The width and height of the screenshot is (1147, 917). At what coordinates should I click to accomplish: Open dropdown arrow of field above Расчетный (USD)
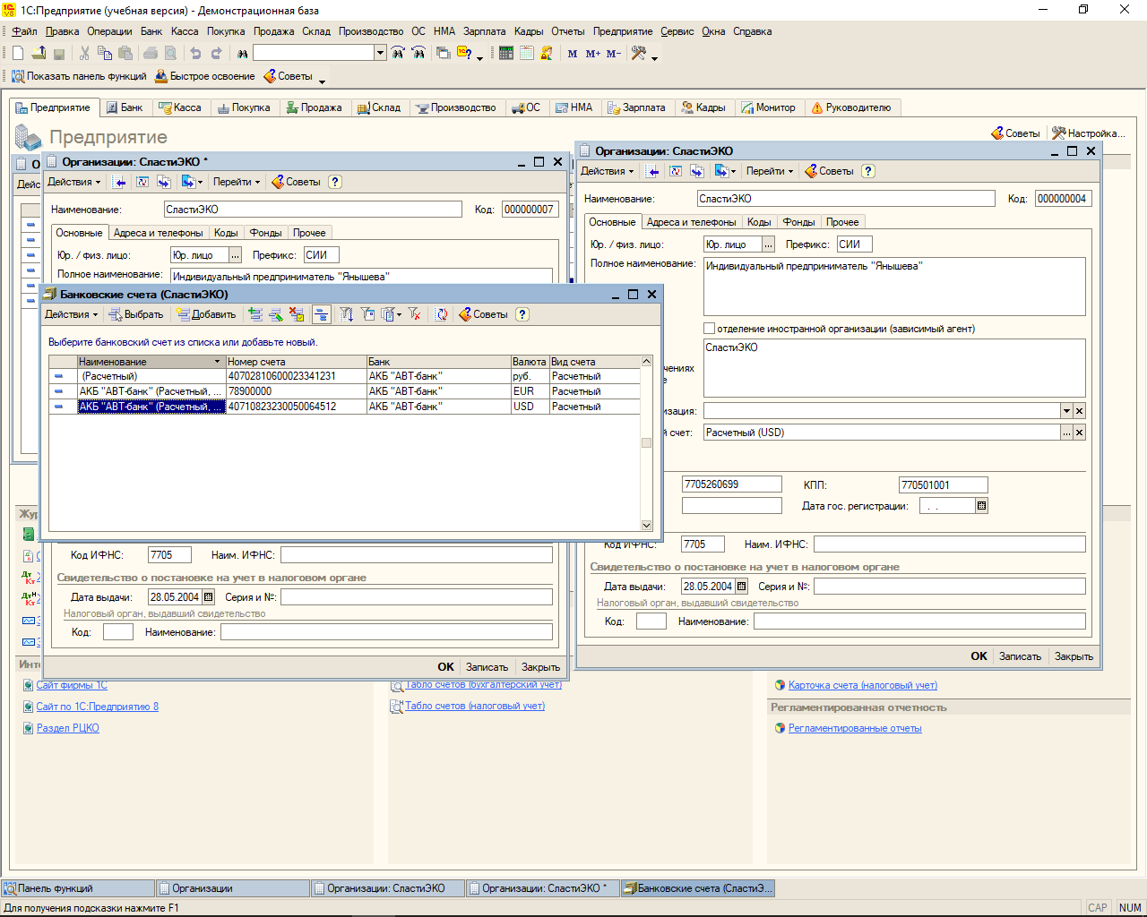pos(1066,410)
